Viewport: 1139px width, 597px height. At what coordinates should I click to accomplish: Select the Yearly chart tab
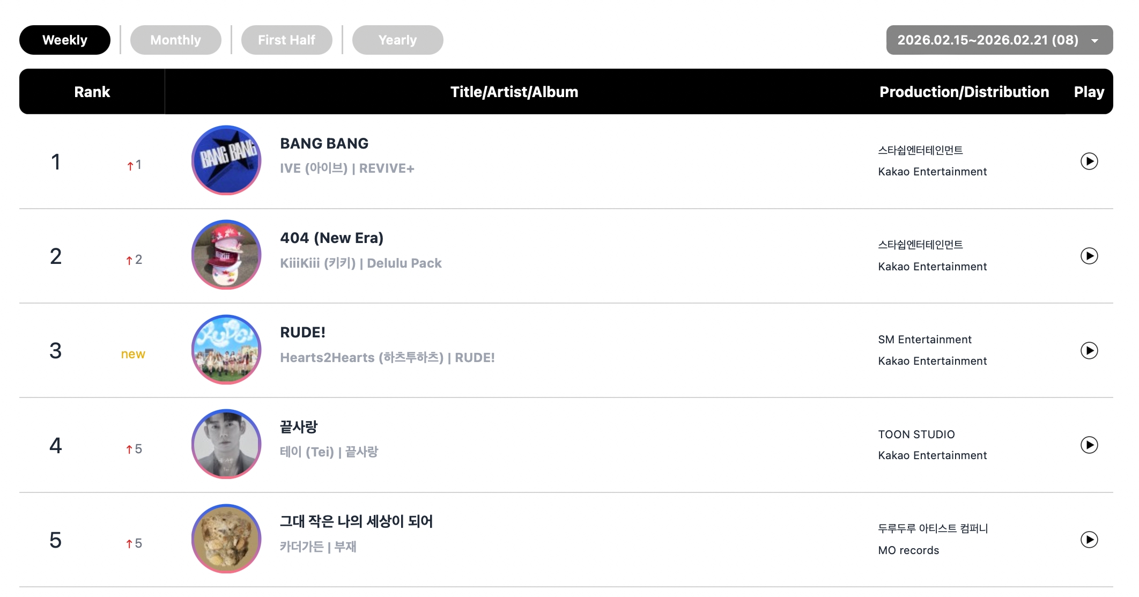tap(397, 40)
